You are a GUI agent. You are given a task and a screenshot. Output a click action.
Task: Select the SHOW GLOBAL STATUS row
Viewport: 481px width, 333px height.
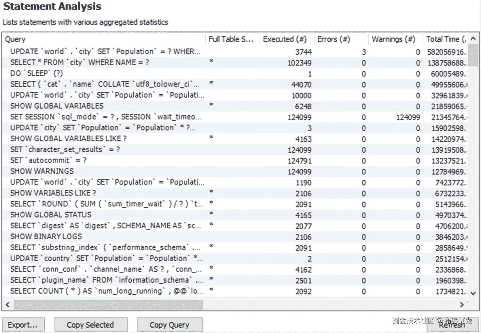tap(235, 215)
